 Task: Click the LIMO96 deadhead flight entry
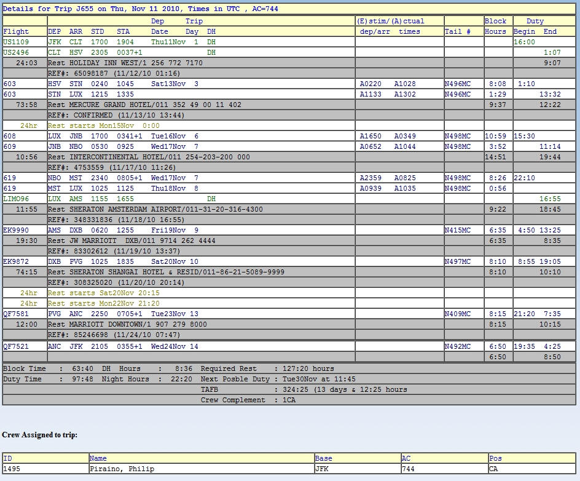coord(16,199)
